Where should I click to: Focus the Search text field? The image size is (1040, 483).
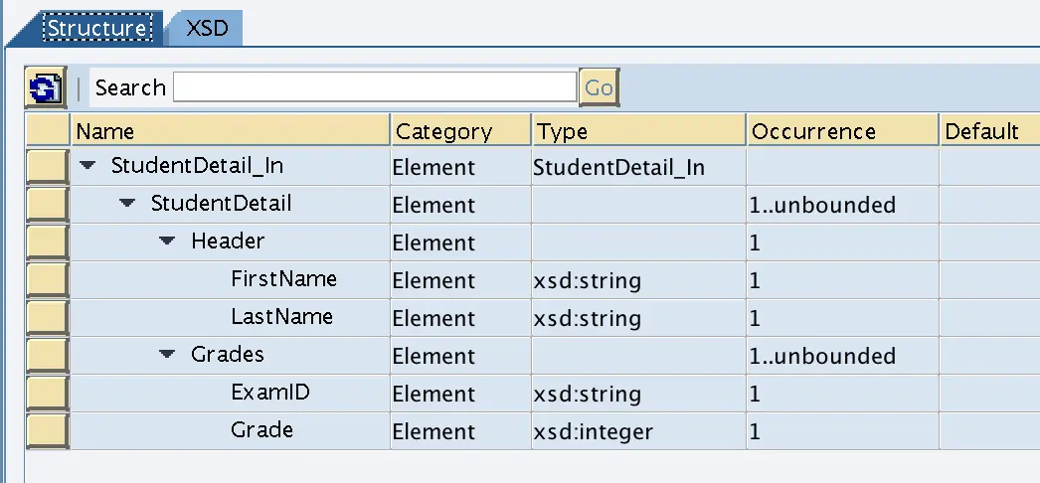click(x=375, y=86)
